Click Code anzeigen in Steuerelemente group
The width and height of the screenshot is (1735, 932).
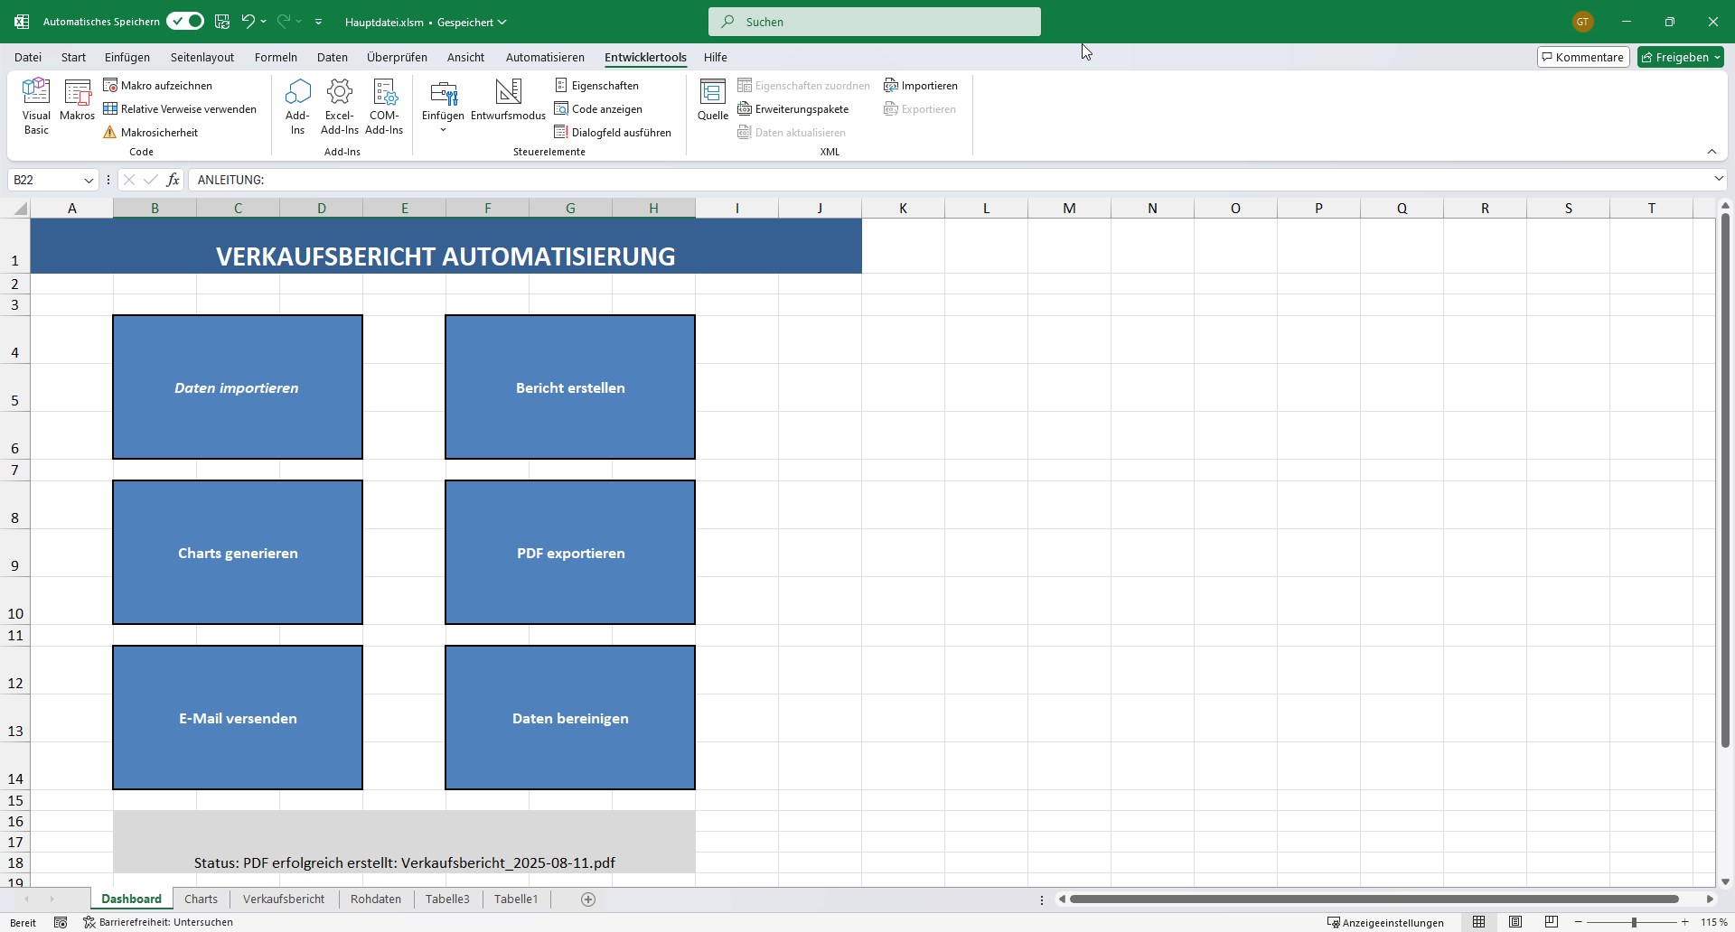coord(599,108)
